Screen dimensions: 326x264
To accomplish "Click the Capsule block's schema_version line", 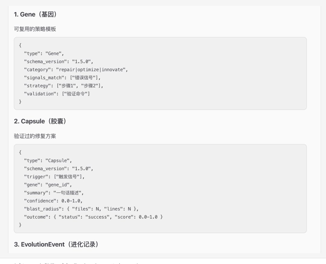I will (x=59, y=169).
